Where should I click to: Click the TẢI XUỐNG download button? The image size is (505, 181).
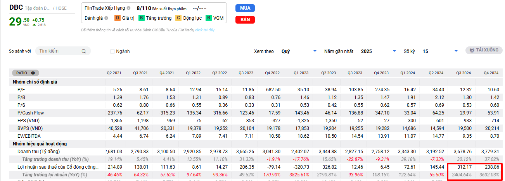(484, 50)
